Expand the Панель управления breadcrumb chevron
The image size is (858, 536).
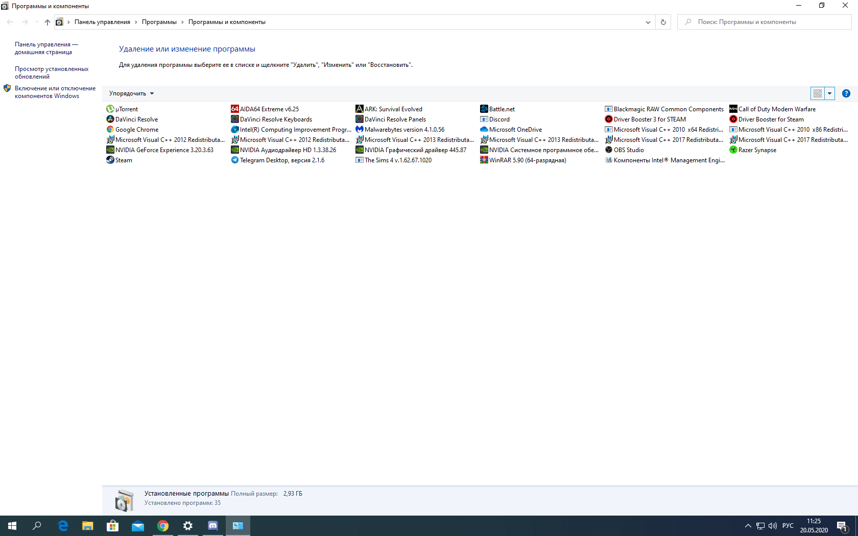point(136,22)
